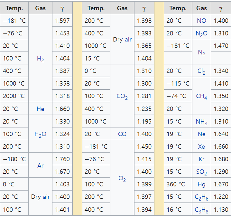Screen dimensions: 231x216
Task: Click the H2O water link
Action: [40, 134]
